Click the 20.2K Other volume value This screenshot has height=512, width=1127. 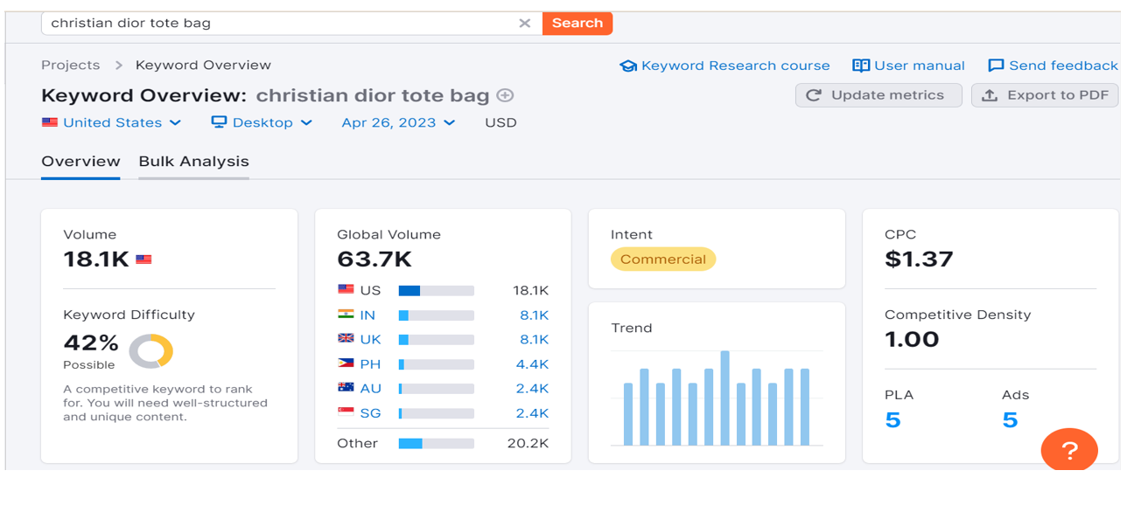[x=528, y=444]
